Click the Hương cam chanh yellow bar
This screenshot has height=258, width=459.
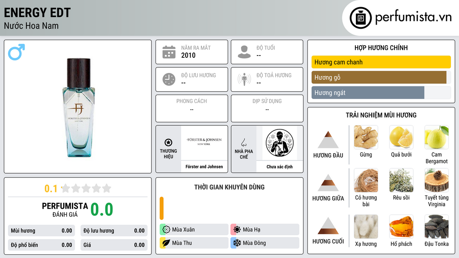[381, 62]
